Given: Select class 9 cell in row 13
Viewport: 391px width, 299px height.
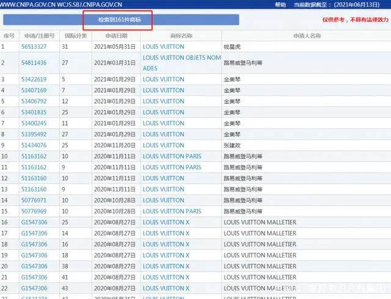Looking at the screenshot, I should 64,189.
